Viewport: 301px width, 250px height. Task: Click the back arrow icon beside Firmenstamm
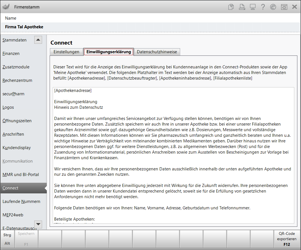[x=6, y=7]
